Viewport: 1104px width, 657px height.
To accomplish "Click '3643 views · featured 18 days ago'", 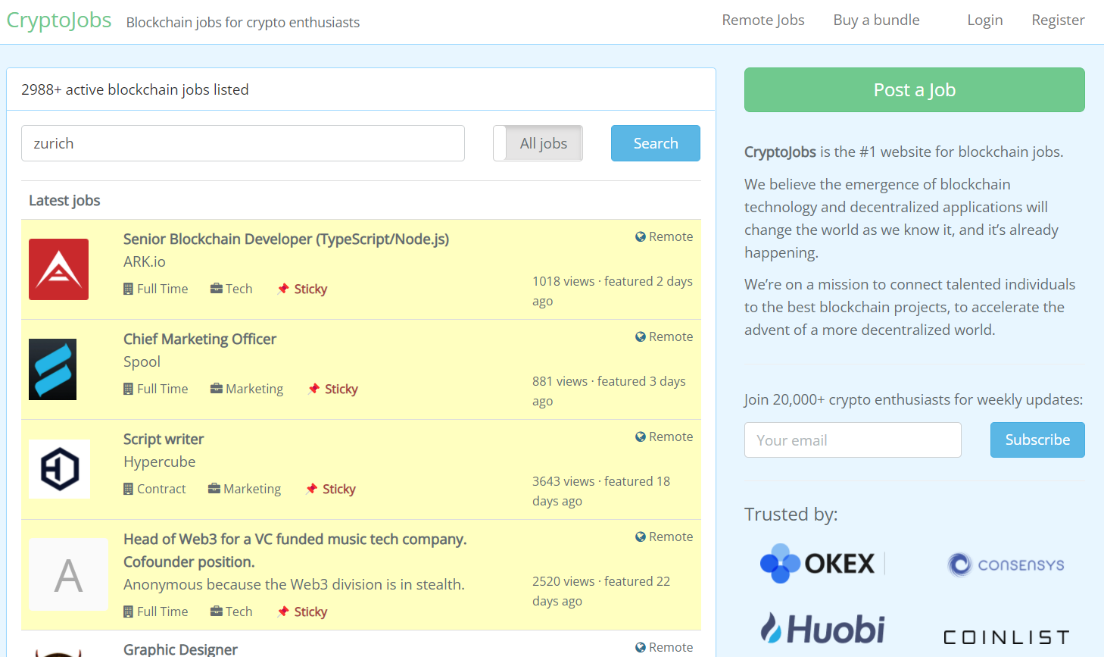I will tap(601, 491).
